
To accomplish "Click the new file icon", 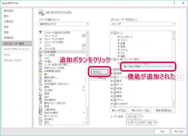I will (x=40, y=116).
